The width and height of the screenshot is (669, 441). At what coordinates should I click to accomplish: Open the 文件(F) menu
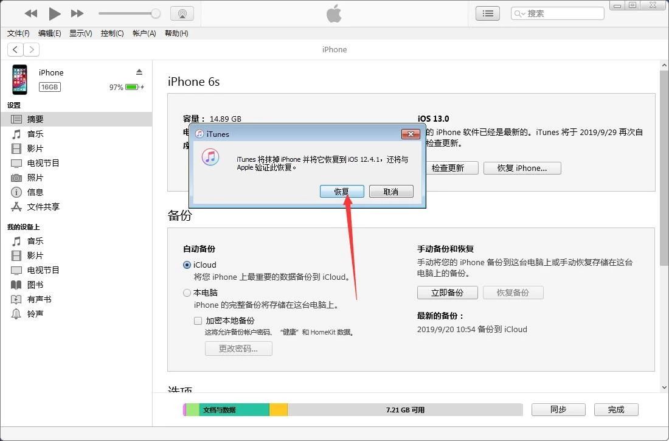pyautogui.click(x=18, y=33)
